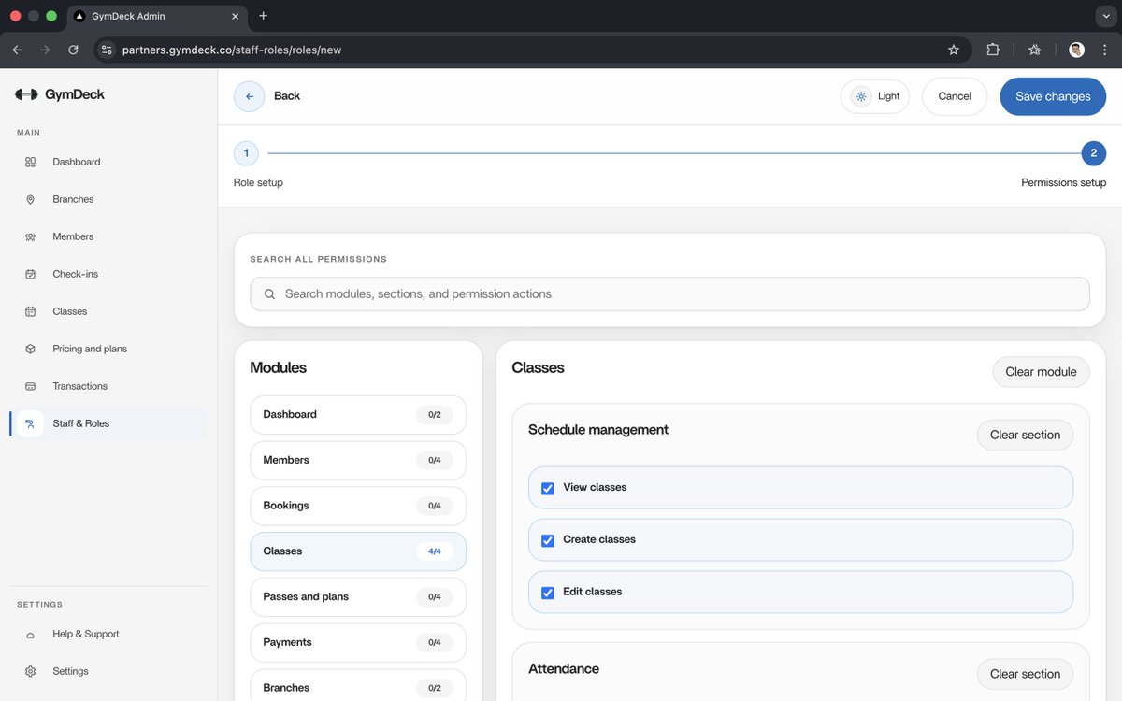Focus the Search all permissions field

click(669, 293)
